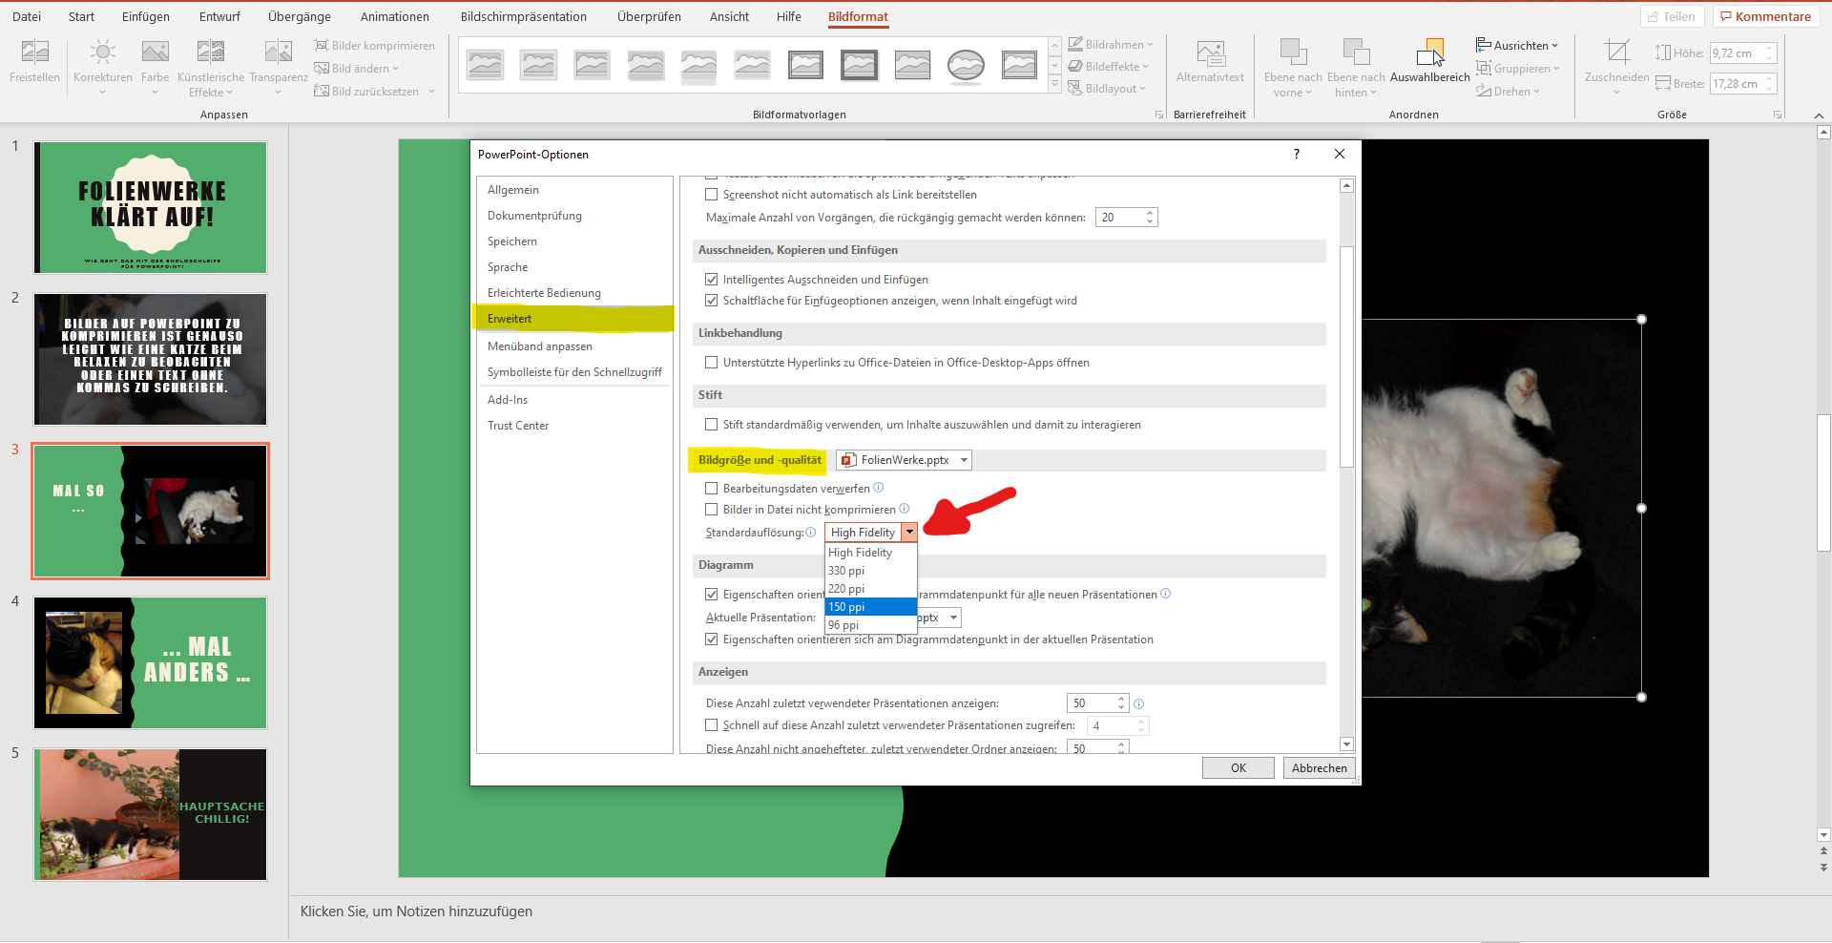
Task: Open the Einfügen ribbon tab
Action: (146, 16)
